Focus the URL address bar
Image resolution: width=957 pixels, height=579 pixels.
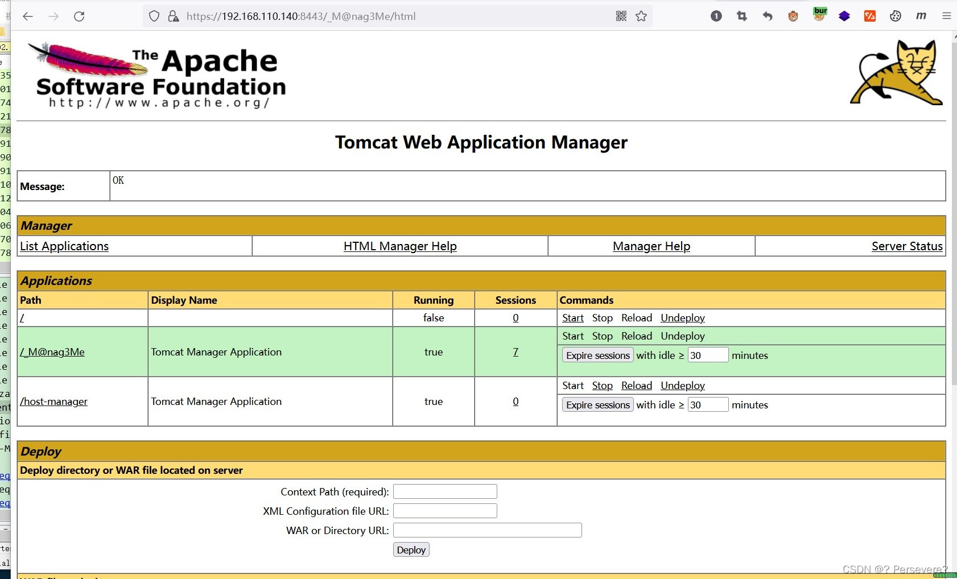[398, 16]
